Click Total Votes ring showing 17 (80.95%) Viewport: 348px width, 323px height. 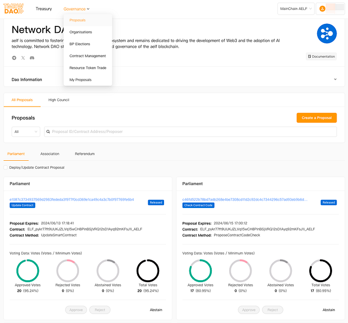click(x=321, y=271)
